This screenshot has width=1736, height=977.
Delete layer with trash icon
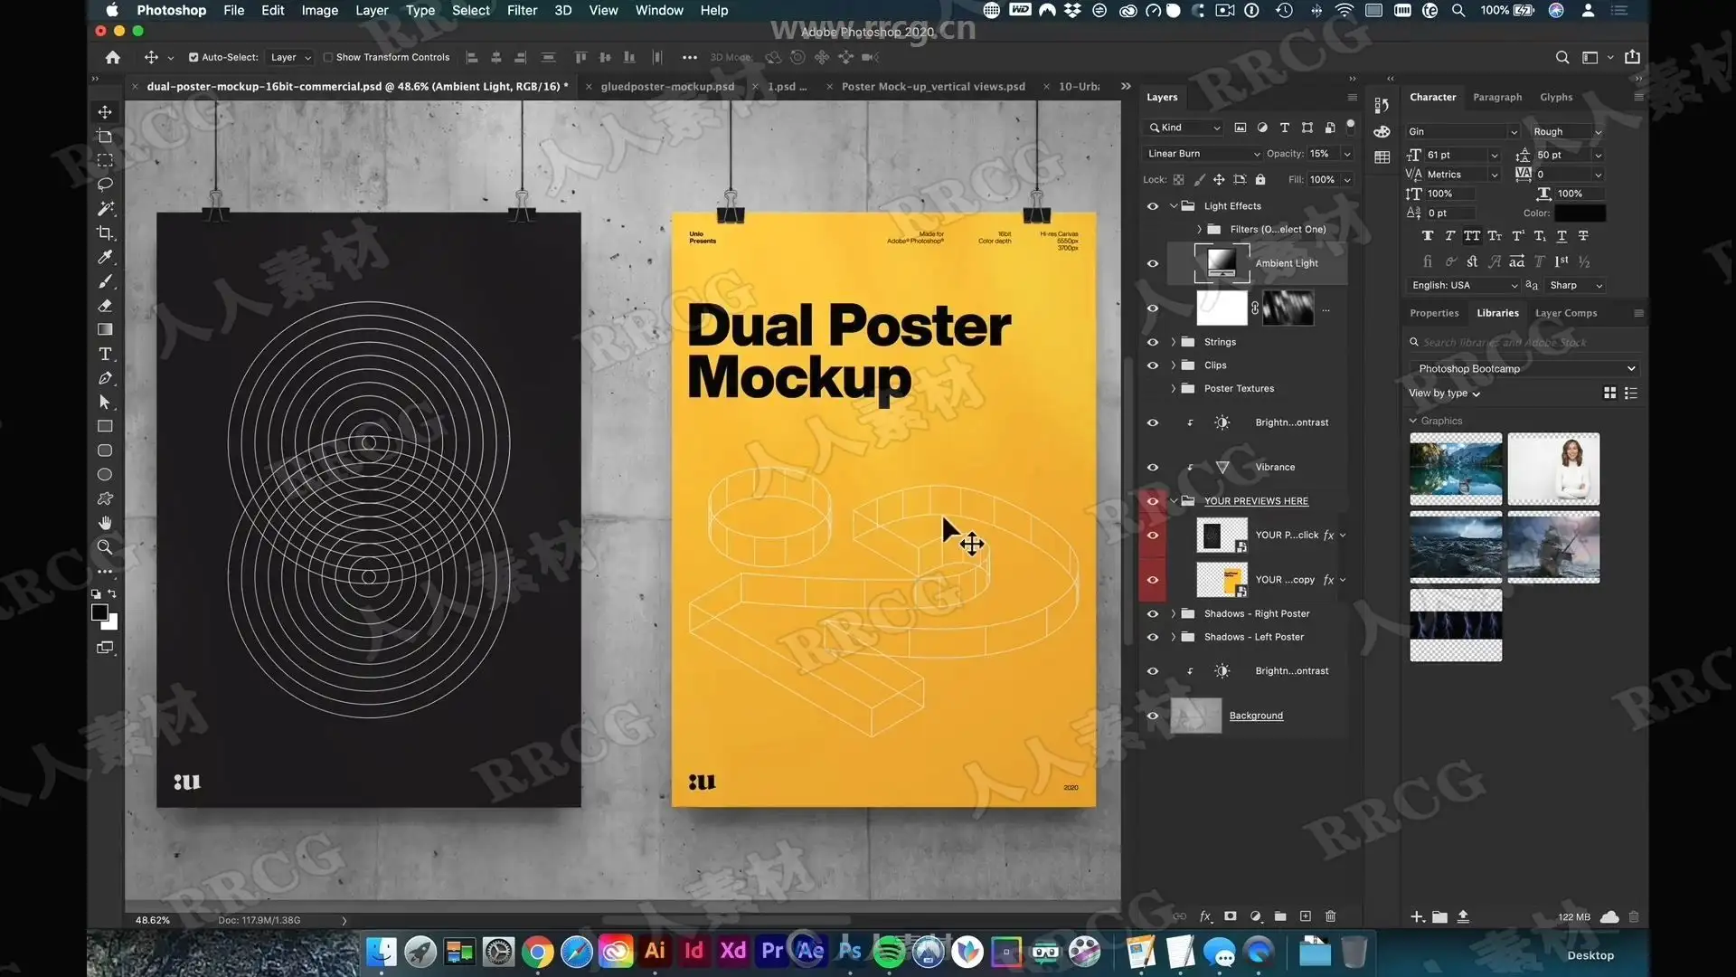pos(1330,916)
